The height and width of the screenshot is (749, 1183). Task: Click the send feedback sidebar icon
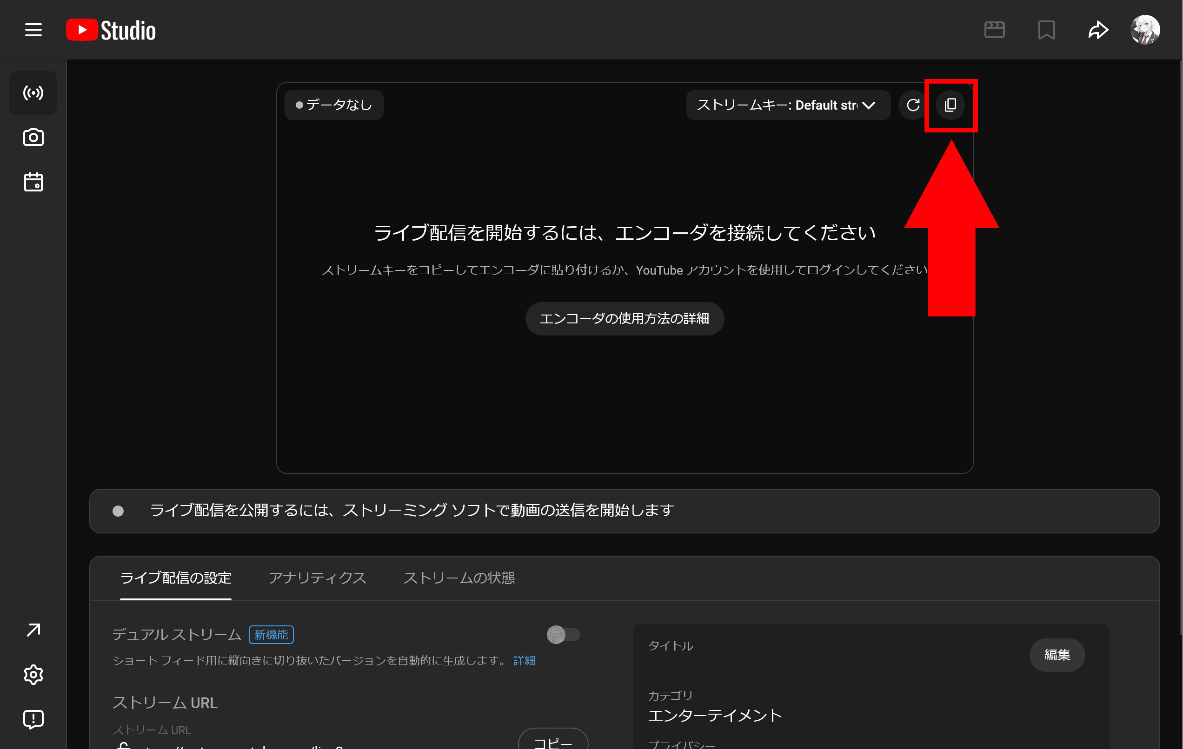point(33,719)
